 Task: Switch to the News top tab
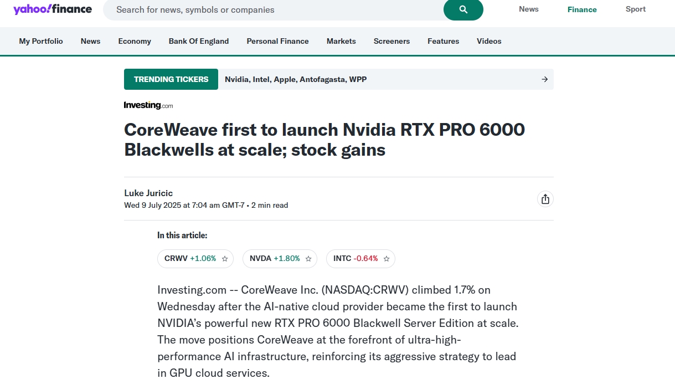(x=529, y=9)
